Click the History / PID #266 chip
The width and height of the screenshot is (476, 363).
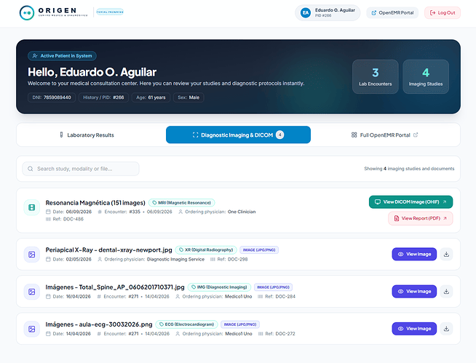click(x=103, y=97)
